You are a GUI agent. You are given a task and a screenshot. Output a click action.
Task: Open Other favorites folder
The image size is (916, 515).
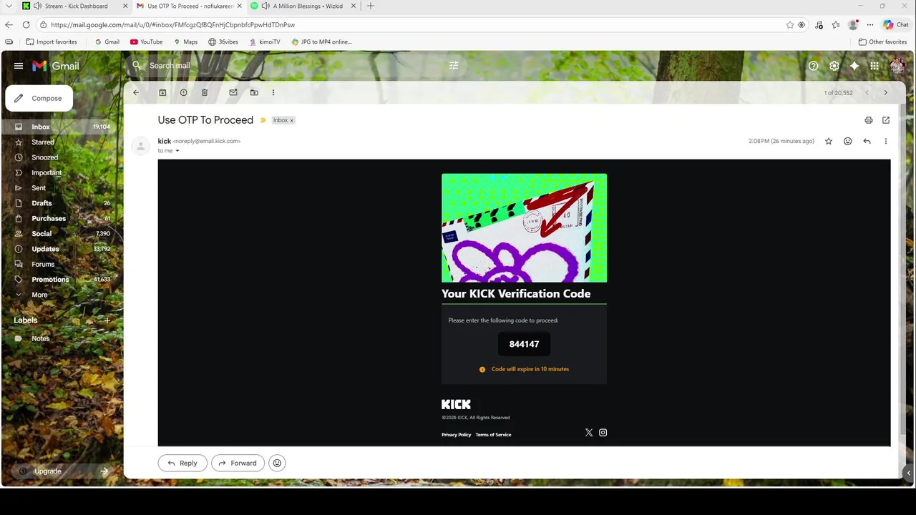click(x=882, y=41)
